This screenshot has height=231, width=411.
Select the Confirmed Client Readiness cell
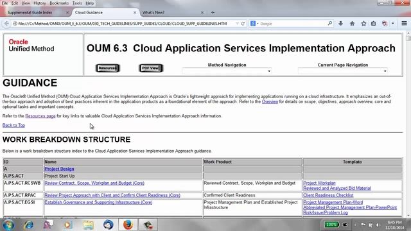pyautogui.click(x=252, y=195)
